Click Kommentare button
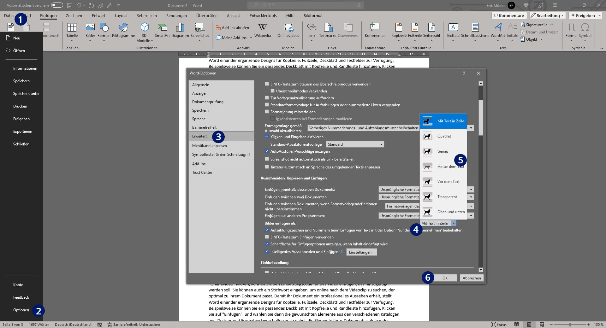606x328 pixels. [x=509, y=15]
